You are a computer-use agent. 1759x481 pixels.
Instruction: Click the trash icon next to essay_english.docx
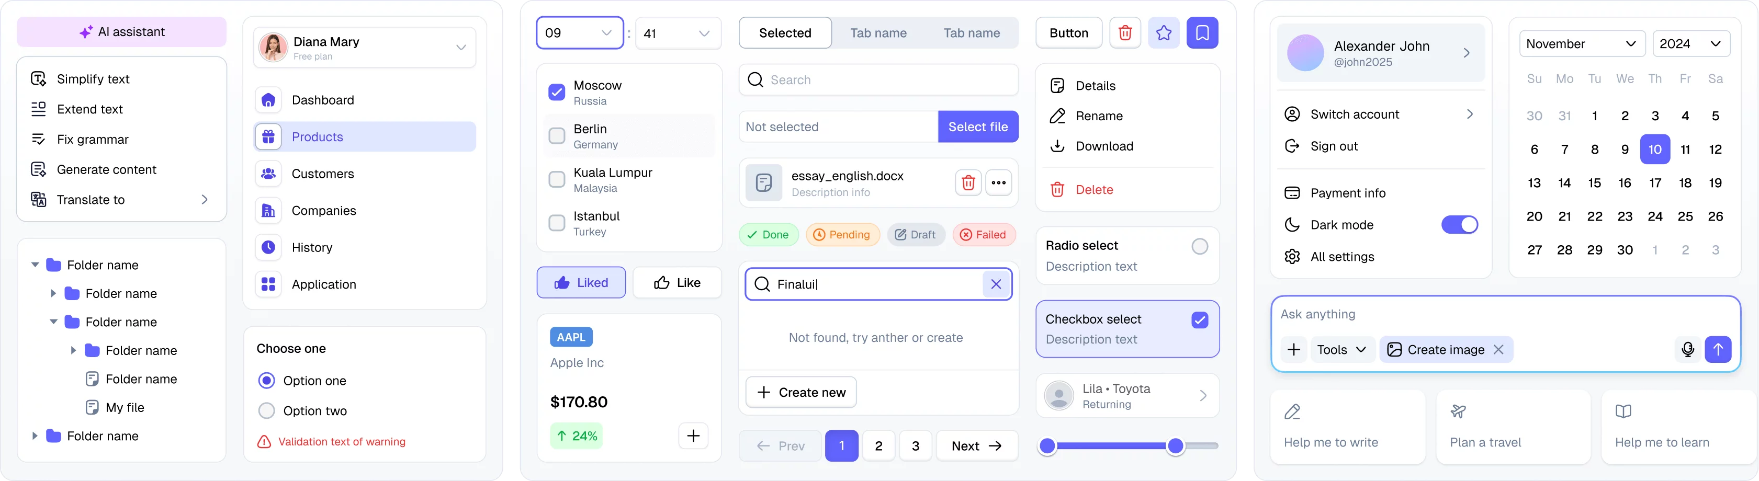click(967, 182)
